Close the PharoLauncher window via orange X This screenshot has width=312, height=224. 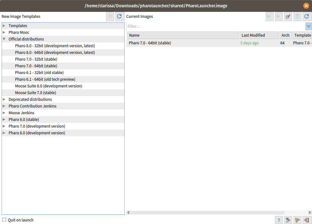(306, 6)
